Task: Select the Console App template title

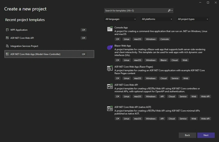Action: pyautogui.click(x=121, y=27)
